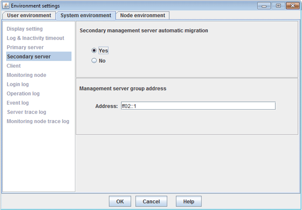
Task: Open the System environment tab
Action: tap(86, 15)
